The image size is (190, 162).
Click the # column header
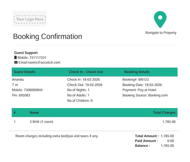(14, 113)
